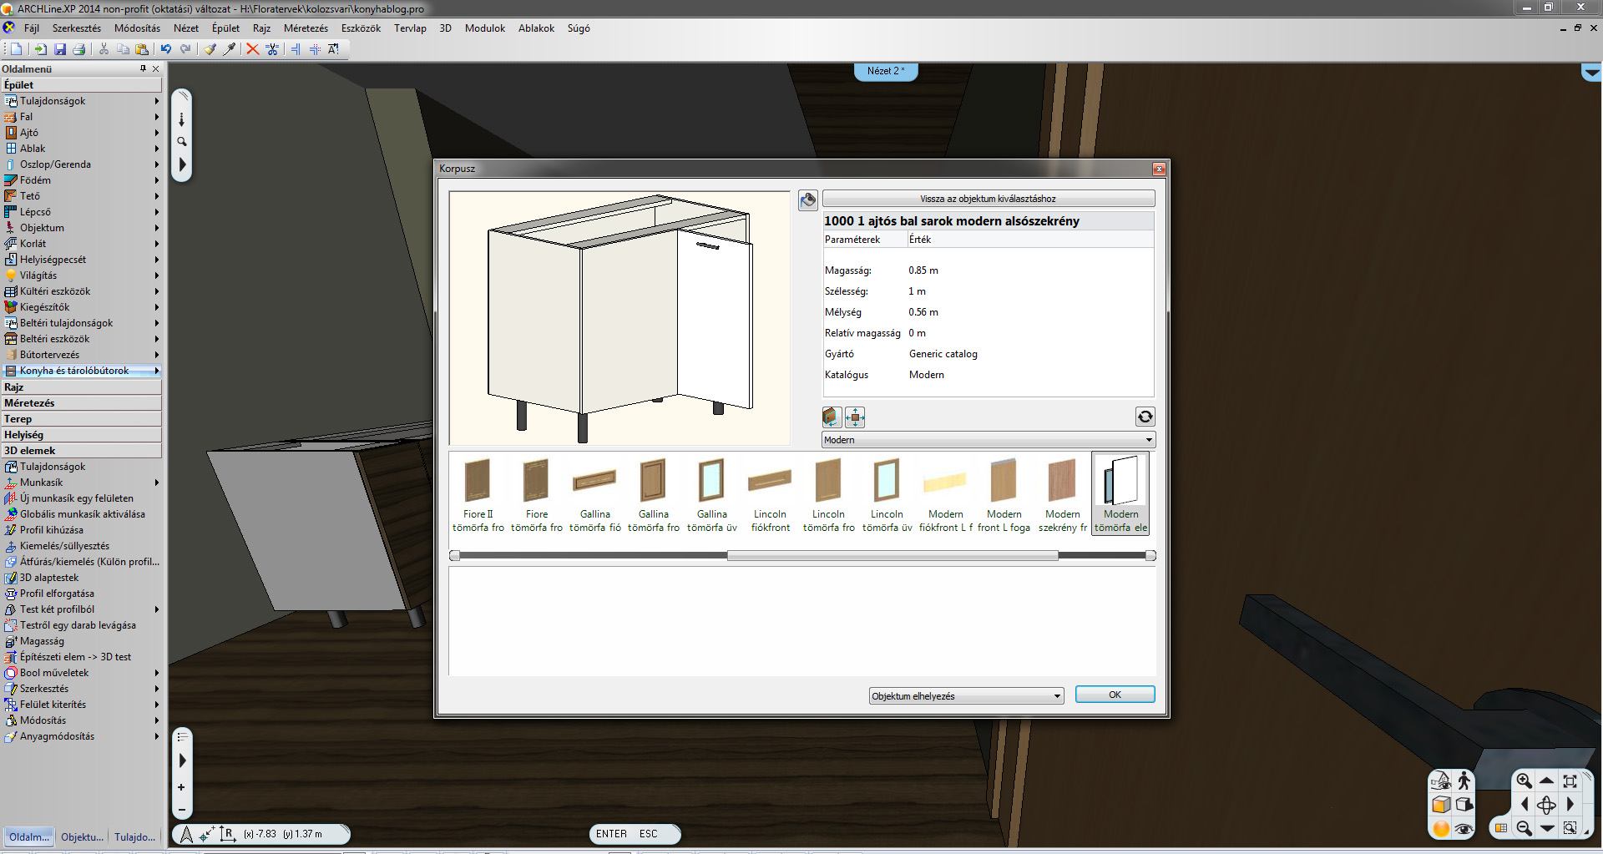Toggle the orange cube shaded view
This screenshot has height=854, width=1603.
tap(1441, 805)
